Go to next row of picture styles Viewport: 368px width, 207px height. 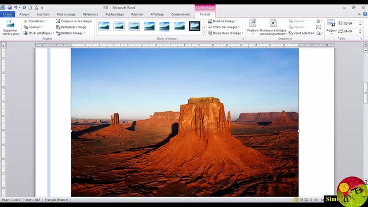pyautogui.click(x=204, y=27)
